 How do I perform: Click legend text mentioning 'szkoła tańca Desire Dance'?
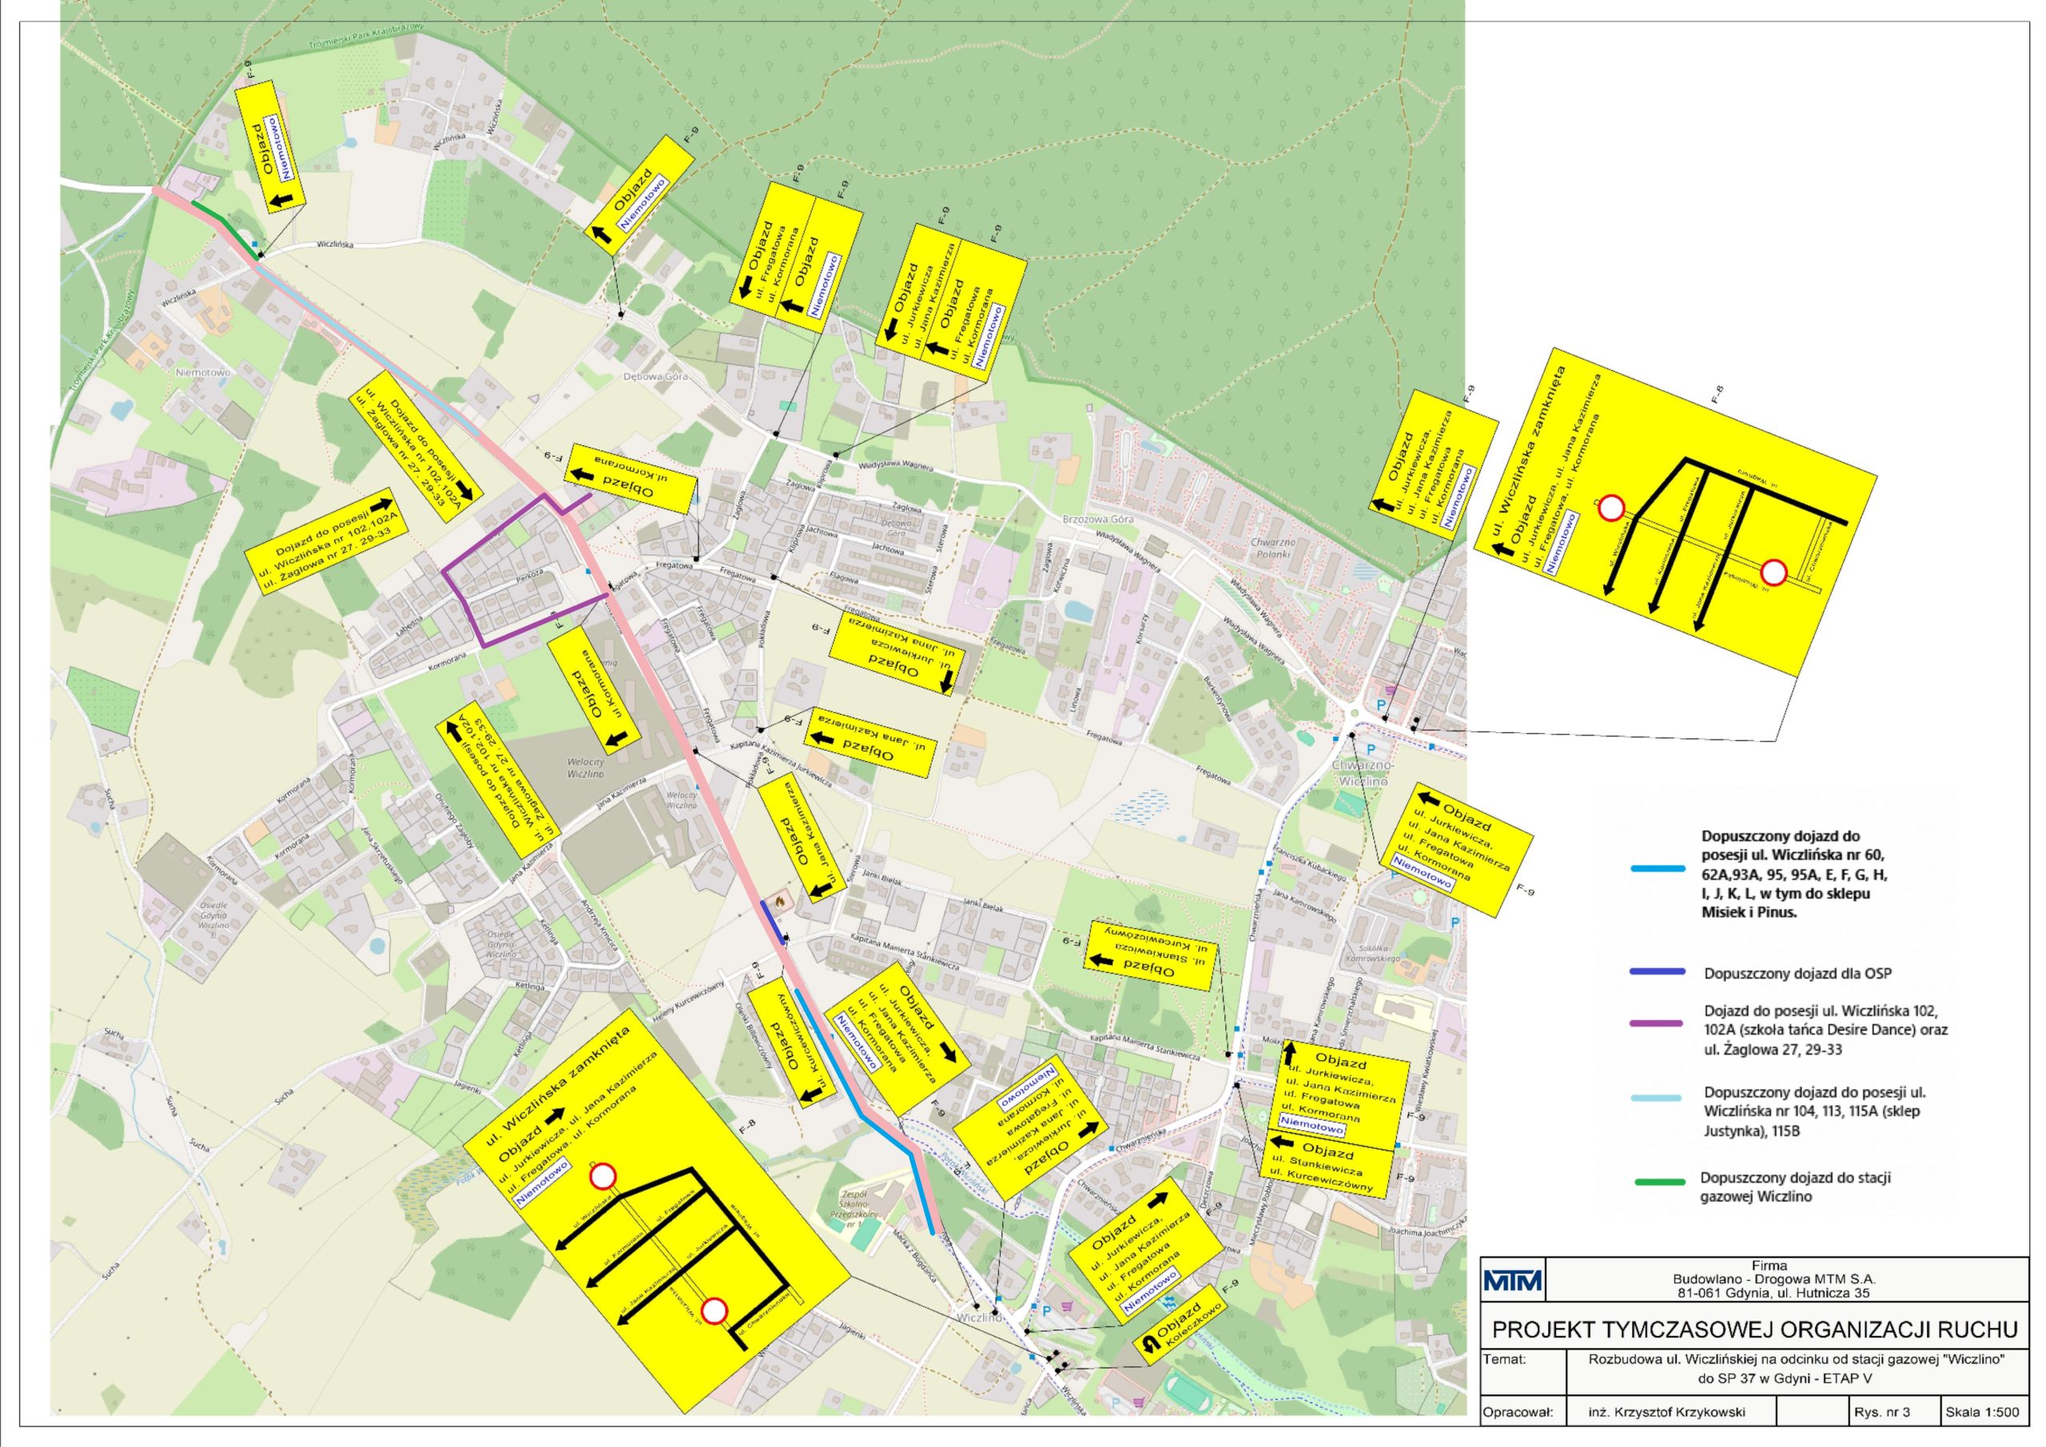1826,1030
